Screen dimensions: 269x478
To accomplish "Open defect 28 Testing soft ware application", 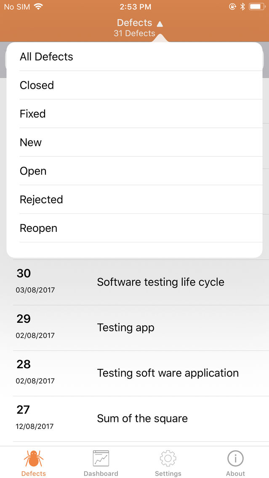I will point(141,374).
